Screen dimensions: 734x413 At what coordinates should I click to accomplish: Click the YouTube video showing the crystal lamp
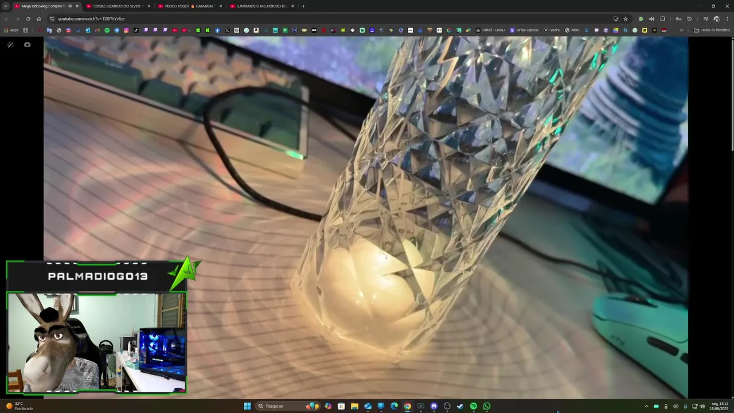tap(366, 217)
